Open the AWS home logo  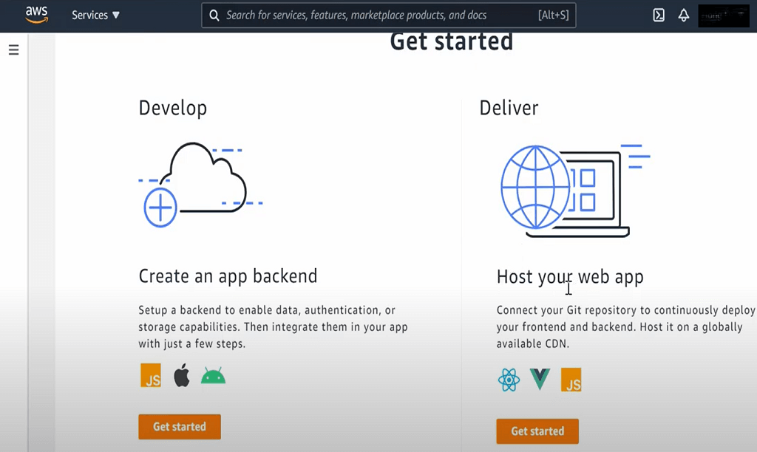[37, 15]
